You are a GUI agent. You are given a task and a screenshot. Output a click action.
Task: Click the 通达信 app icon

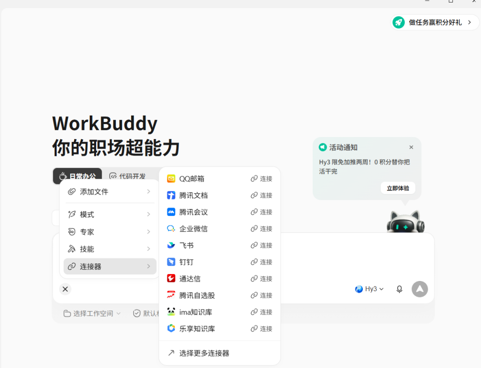coord(171,278)
